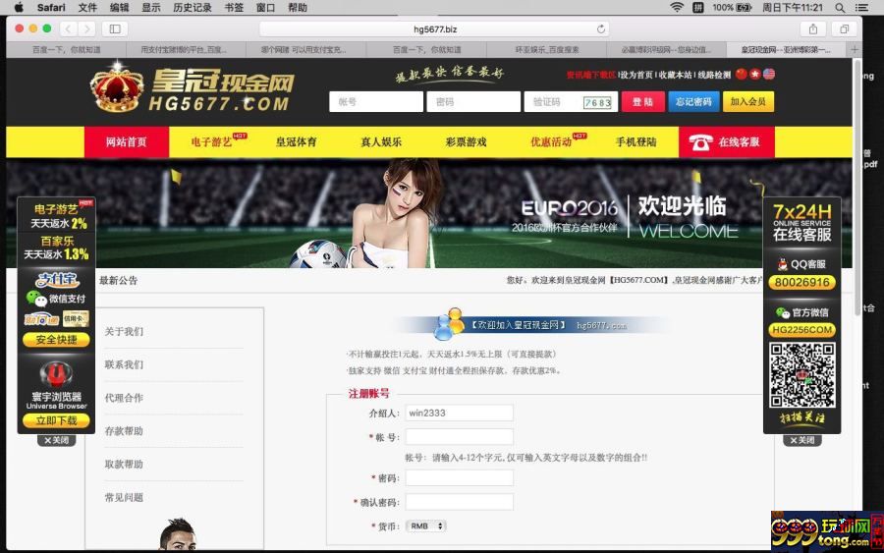Screen dimensions: 884x553
Task: Open the 历史记录 menu
Action: (x=193, y=7)
